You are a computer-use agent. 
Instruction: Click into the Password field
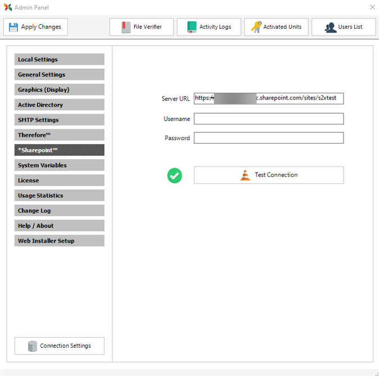(x=268, y=138)
